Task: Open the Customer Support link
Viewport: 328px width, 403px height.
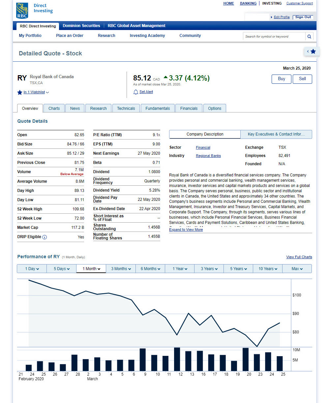Action: pyautogui.click(x=300, y=3)
